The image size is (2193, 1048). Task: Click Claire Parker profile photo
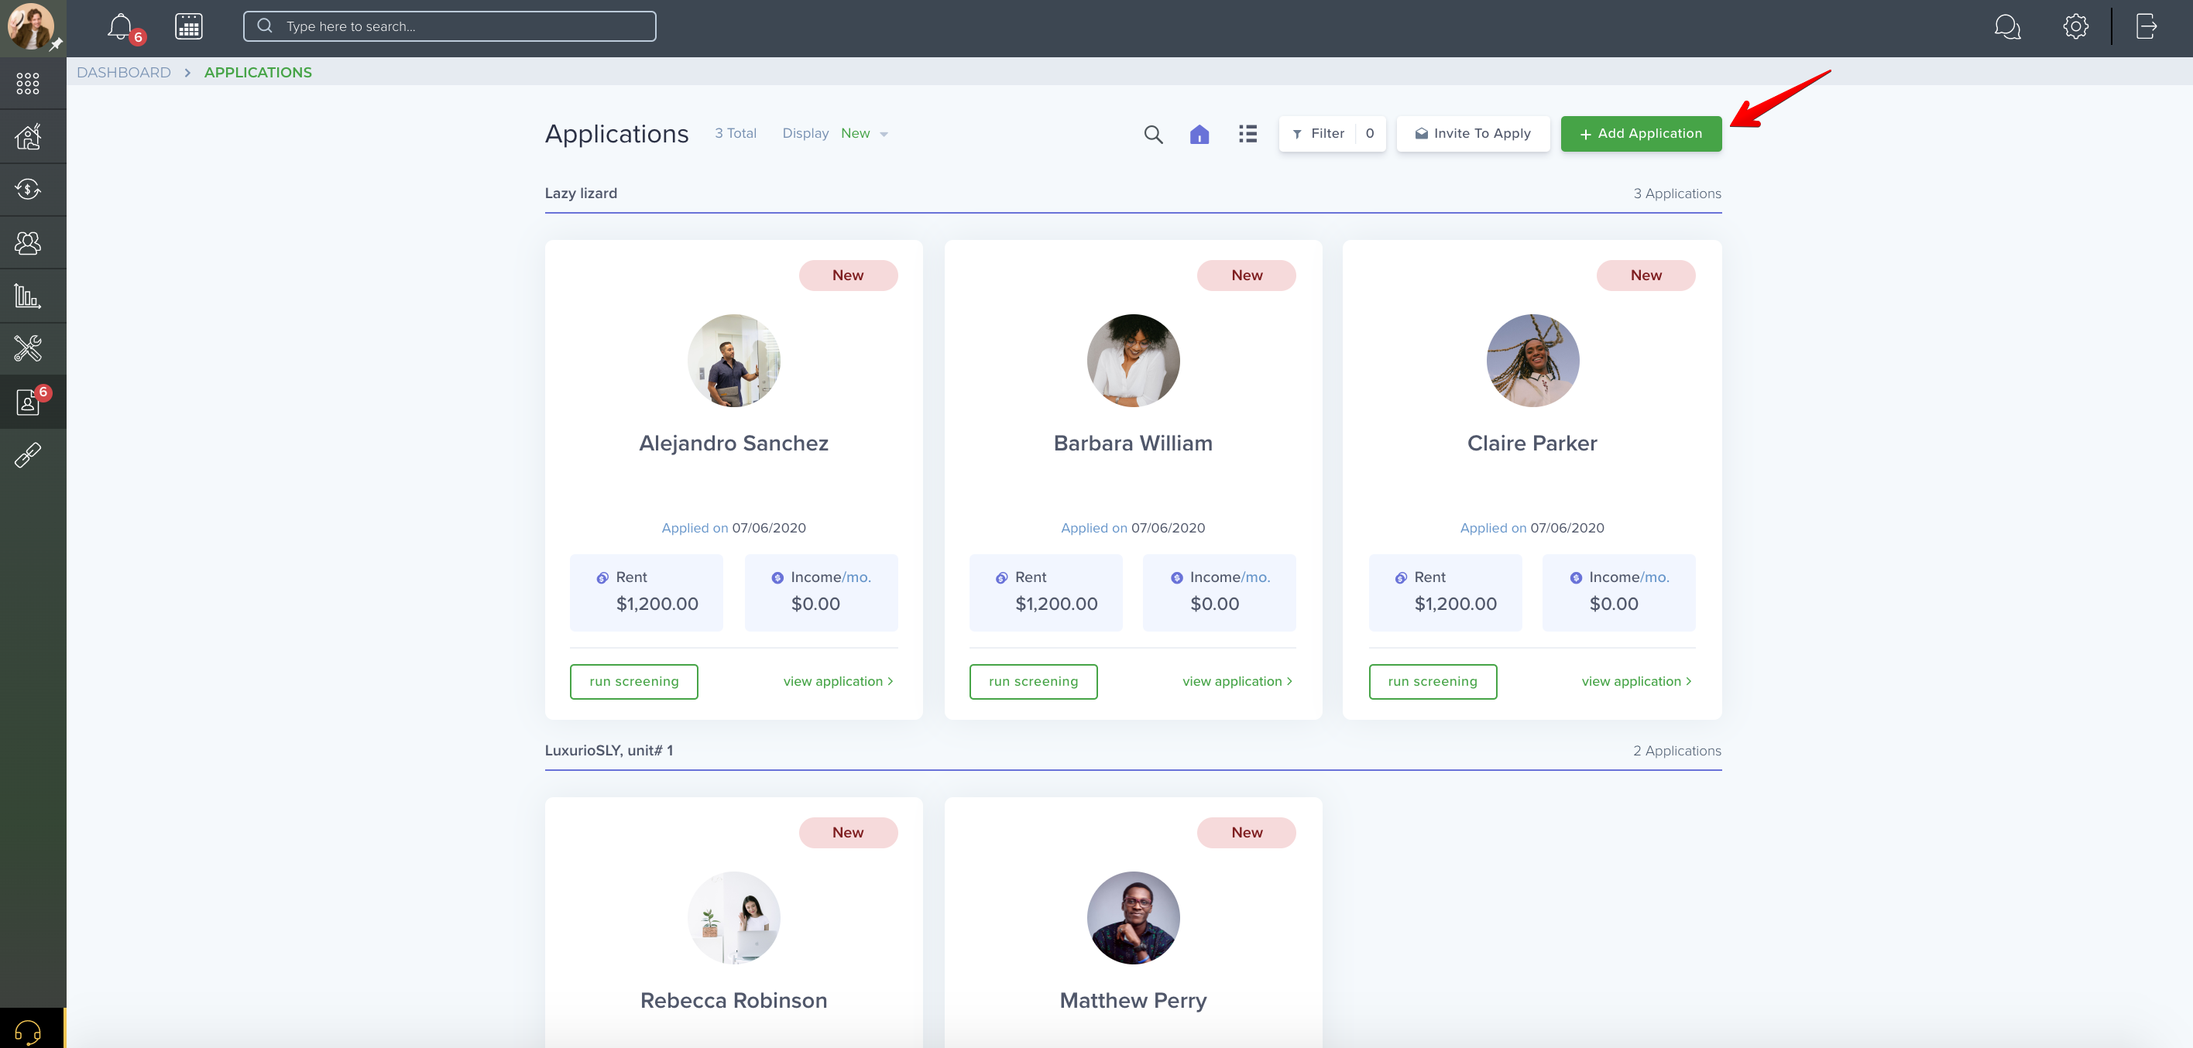[1532, 361]
